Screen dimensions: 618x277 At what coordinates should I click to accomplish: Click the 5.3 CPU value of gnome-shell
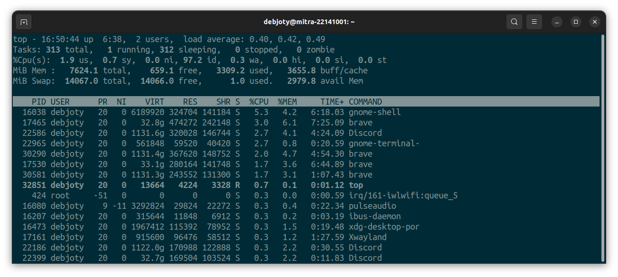261,112
